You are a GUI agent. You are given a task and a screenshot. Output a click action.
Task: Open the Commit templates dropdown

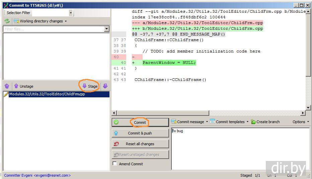coord(229,122)
